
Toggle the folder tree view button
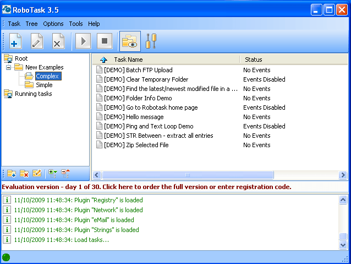coord(130,41)
